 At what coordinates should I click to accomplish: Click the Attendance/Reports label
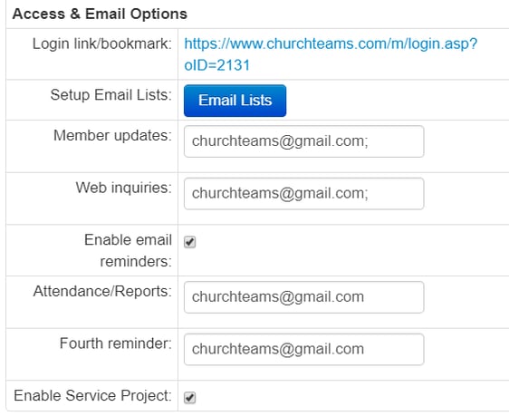(x=102, y=291)
